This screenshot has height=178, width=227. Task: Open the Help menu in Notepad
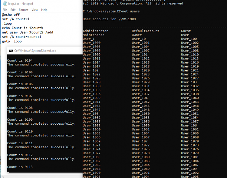click(x=44, y=10)
